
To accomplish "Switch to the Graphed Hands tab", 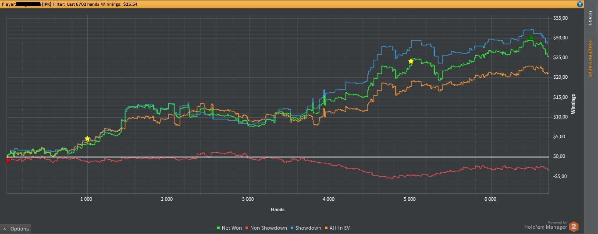I will point(590,58).
